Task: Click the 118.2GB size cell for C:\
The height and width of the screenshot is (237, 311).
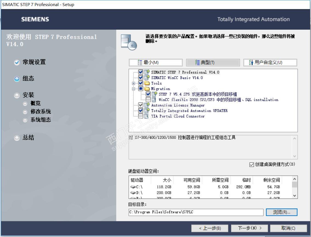Action: pyautogui.click(x=164, y=187)
